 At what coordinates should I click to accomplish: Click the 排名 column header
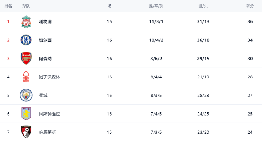coord(8,6)
